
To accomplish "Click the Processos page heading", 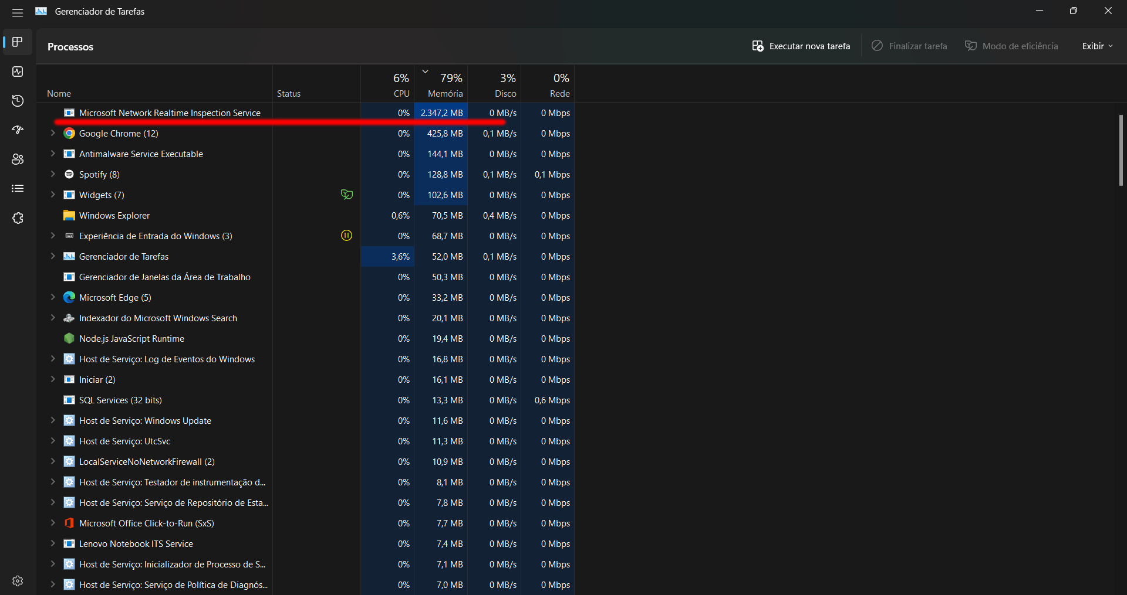I will tap(70, 47).
